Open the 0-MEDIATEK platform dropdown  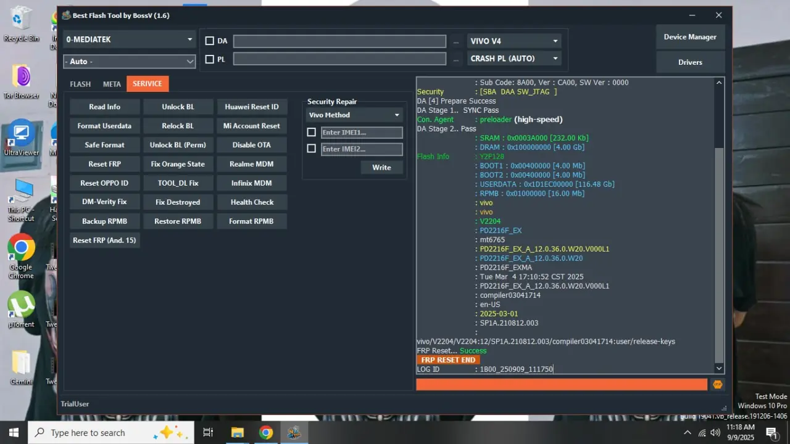130,39
